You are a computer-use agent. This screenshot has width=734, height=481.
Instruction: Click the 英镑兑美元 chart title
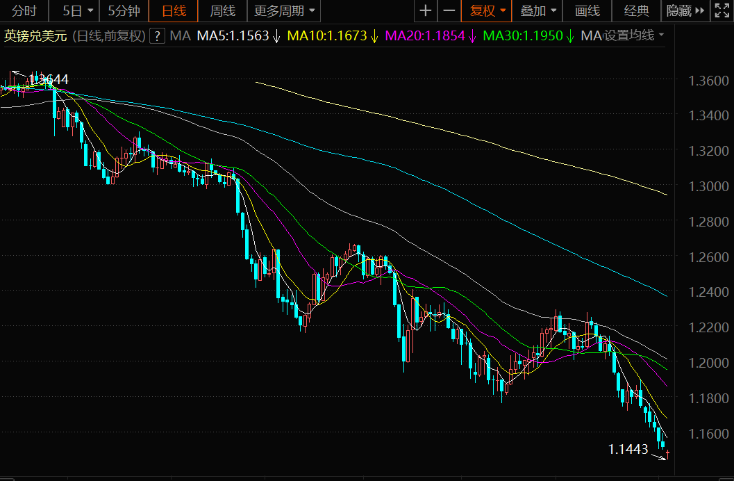click(x=35, y=35)
